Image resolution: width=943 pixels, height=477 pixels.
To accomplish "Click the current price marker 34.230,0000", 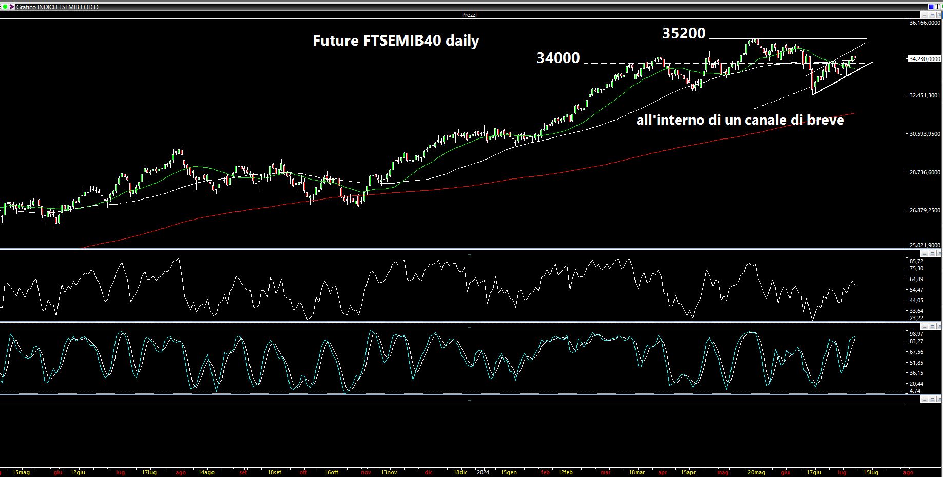I will click(925, 59).
